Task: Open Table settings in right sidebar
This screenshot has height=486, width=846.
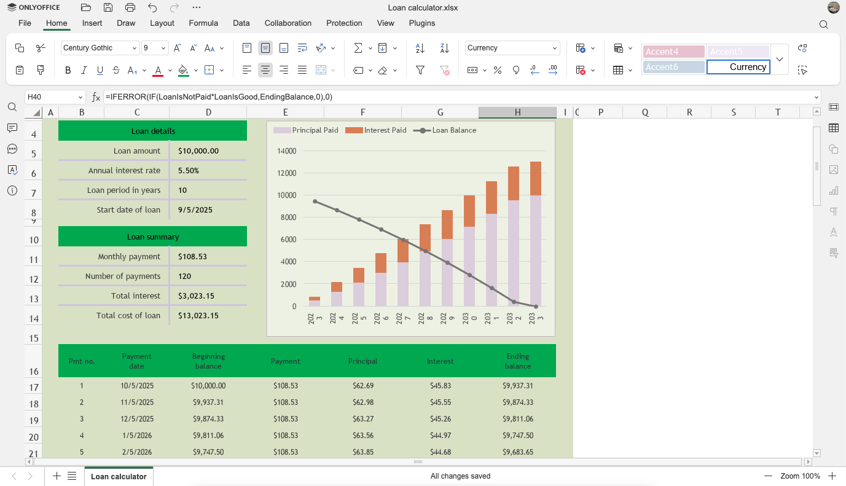Action: point(834,128)
